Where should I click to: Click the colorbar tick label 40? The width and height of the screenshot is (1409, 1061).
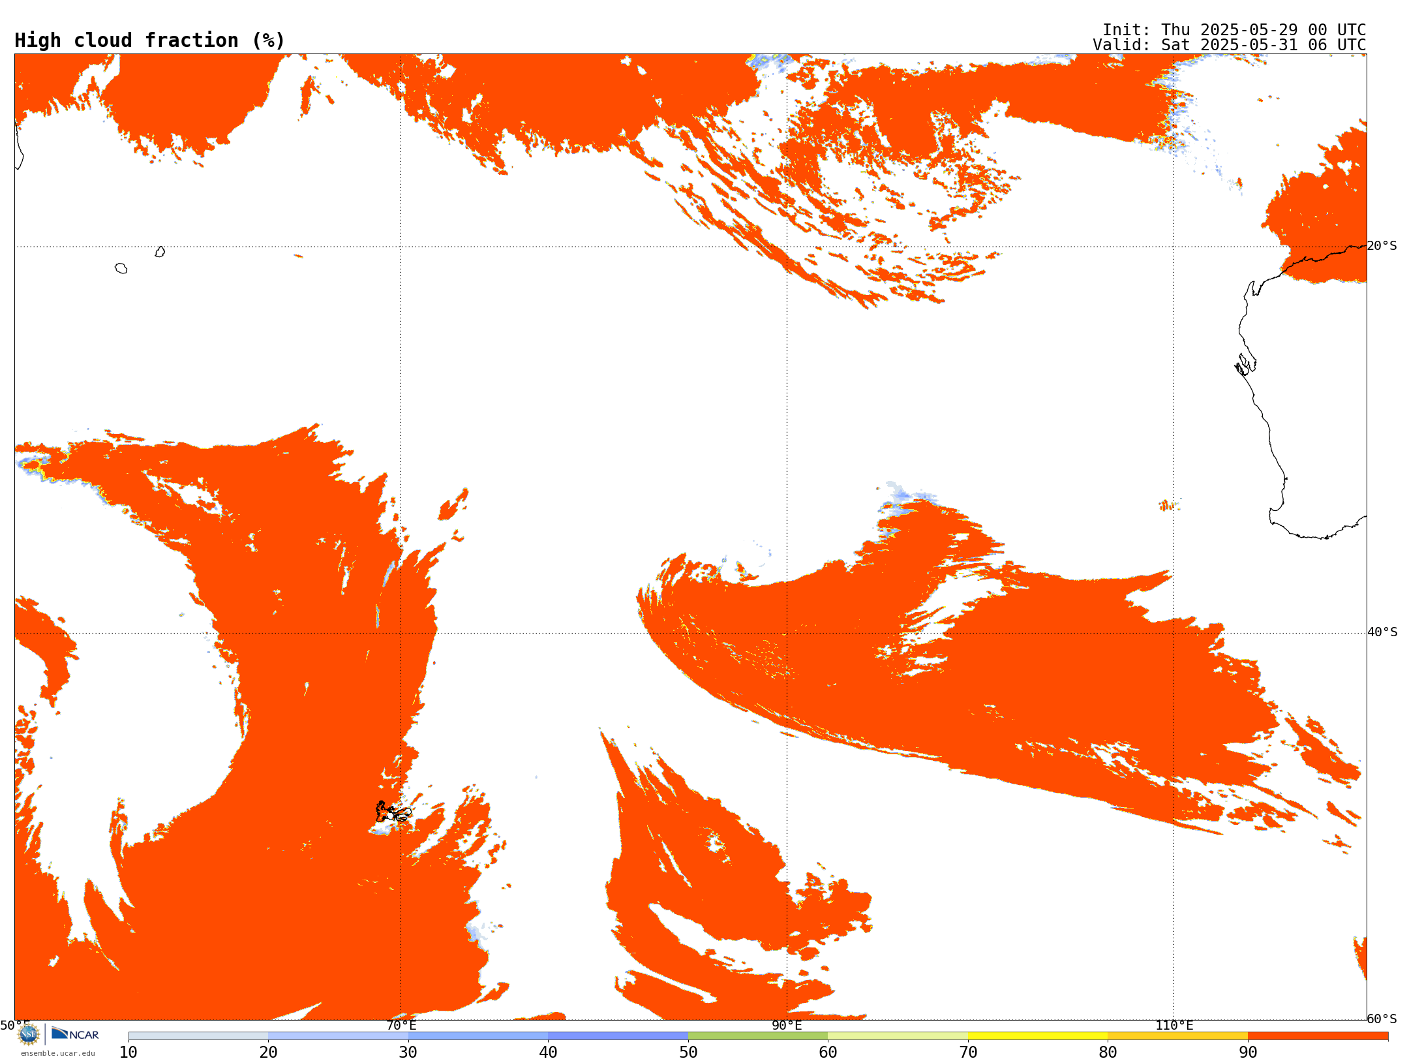click(x=548, y=1053)
